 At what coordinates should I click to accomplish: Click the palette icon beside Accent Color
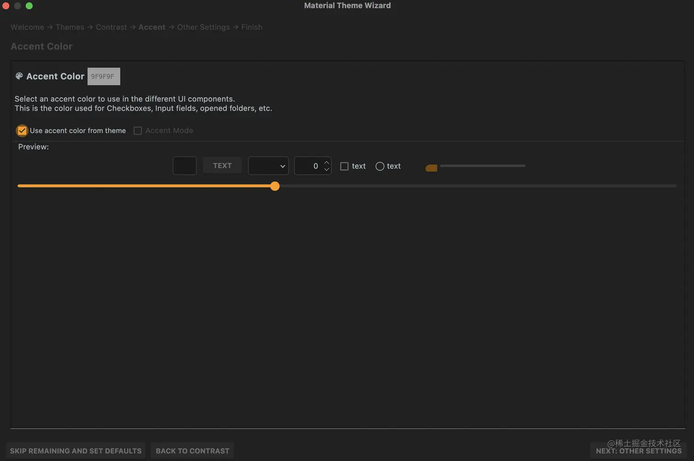(x=19, y=76)
